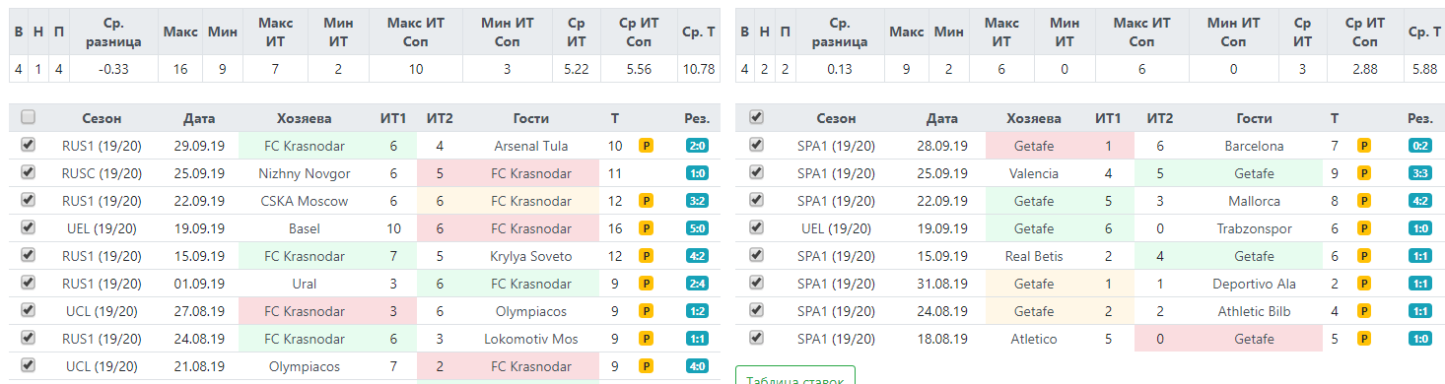The width and height of the screenshot is (1445, 384).
Task: Click yellow P badge in Krasnodar–Arsenal Tula row
Action: click(x=646, y=146)
